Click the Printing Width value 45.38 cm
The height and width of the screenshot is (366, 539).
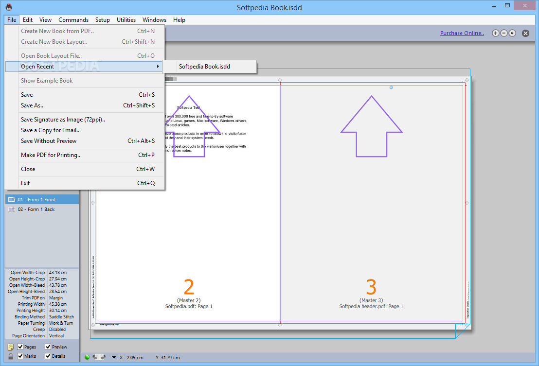[58, 304]
